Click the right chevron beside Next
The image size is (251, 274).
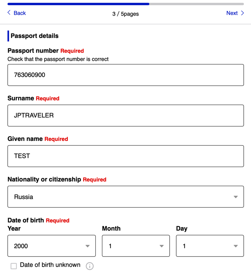click(242, 13)
